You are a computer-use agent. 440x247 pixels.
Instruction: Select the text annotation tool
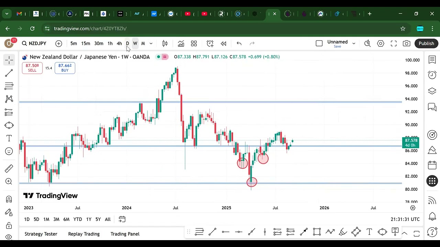9,138
